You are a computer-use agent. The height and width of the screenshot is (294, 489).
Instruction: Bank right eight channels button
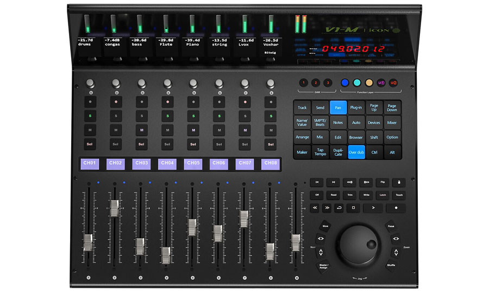[366, 182]
